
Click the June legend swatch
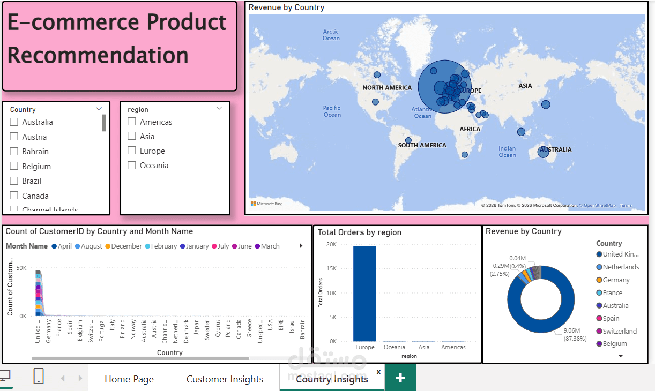pos(234,246)
